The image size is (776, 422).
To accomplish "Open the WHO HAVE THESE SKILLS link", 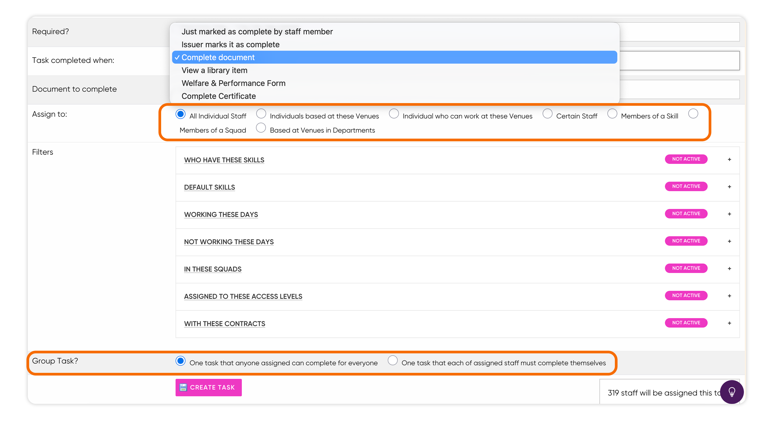I will click(x=224, y=160).
